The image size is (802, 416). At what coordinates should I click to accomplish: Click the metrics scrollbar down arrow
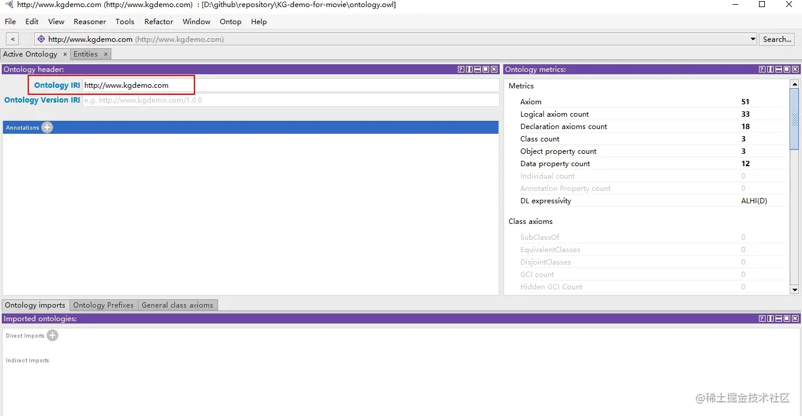(794, 290)
